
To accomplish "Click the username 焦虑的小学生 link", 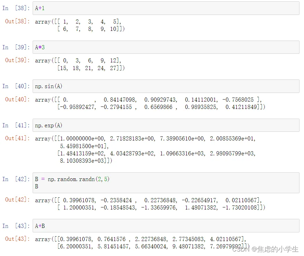I will pos(278,249).
